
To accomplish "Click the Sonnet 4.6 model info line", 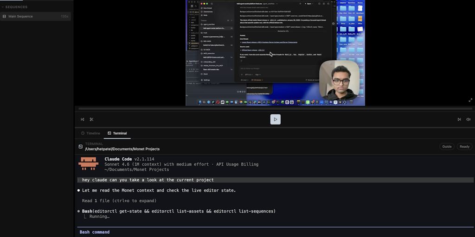I will (x=181, y=164).
